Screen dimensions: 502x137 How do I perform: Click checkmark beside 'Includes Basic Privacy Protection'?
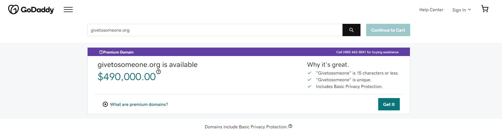309,86
